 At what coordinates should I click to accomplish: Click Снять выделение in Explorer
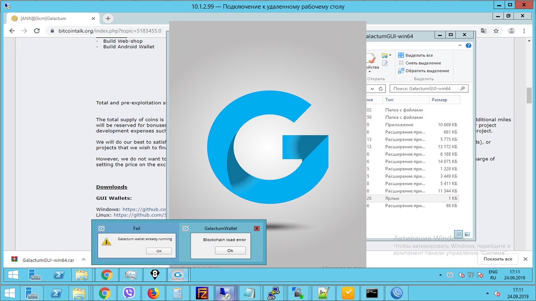[419, 63]
